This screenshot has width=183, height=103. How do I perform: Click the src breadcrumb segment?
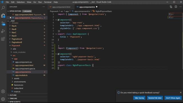[62, 11]
